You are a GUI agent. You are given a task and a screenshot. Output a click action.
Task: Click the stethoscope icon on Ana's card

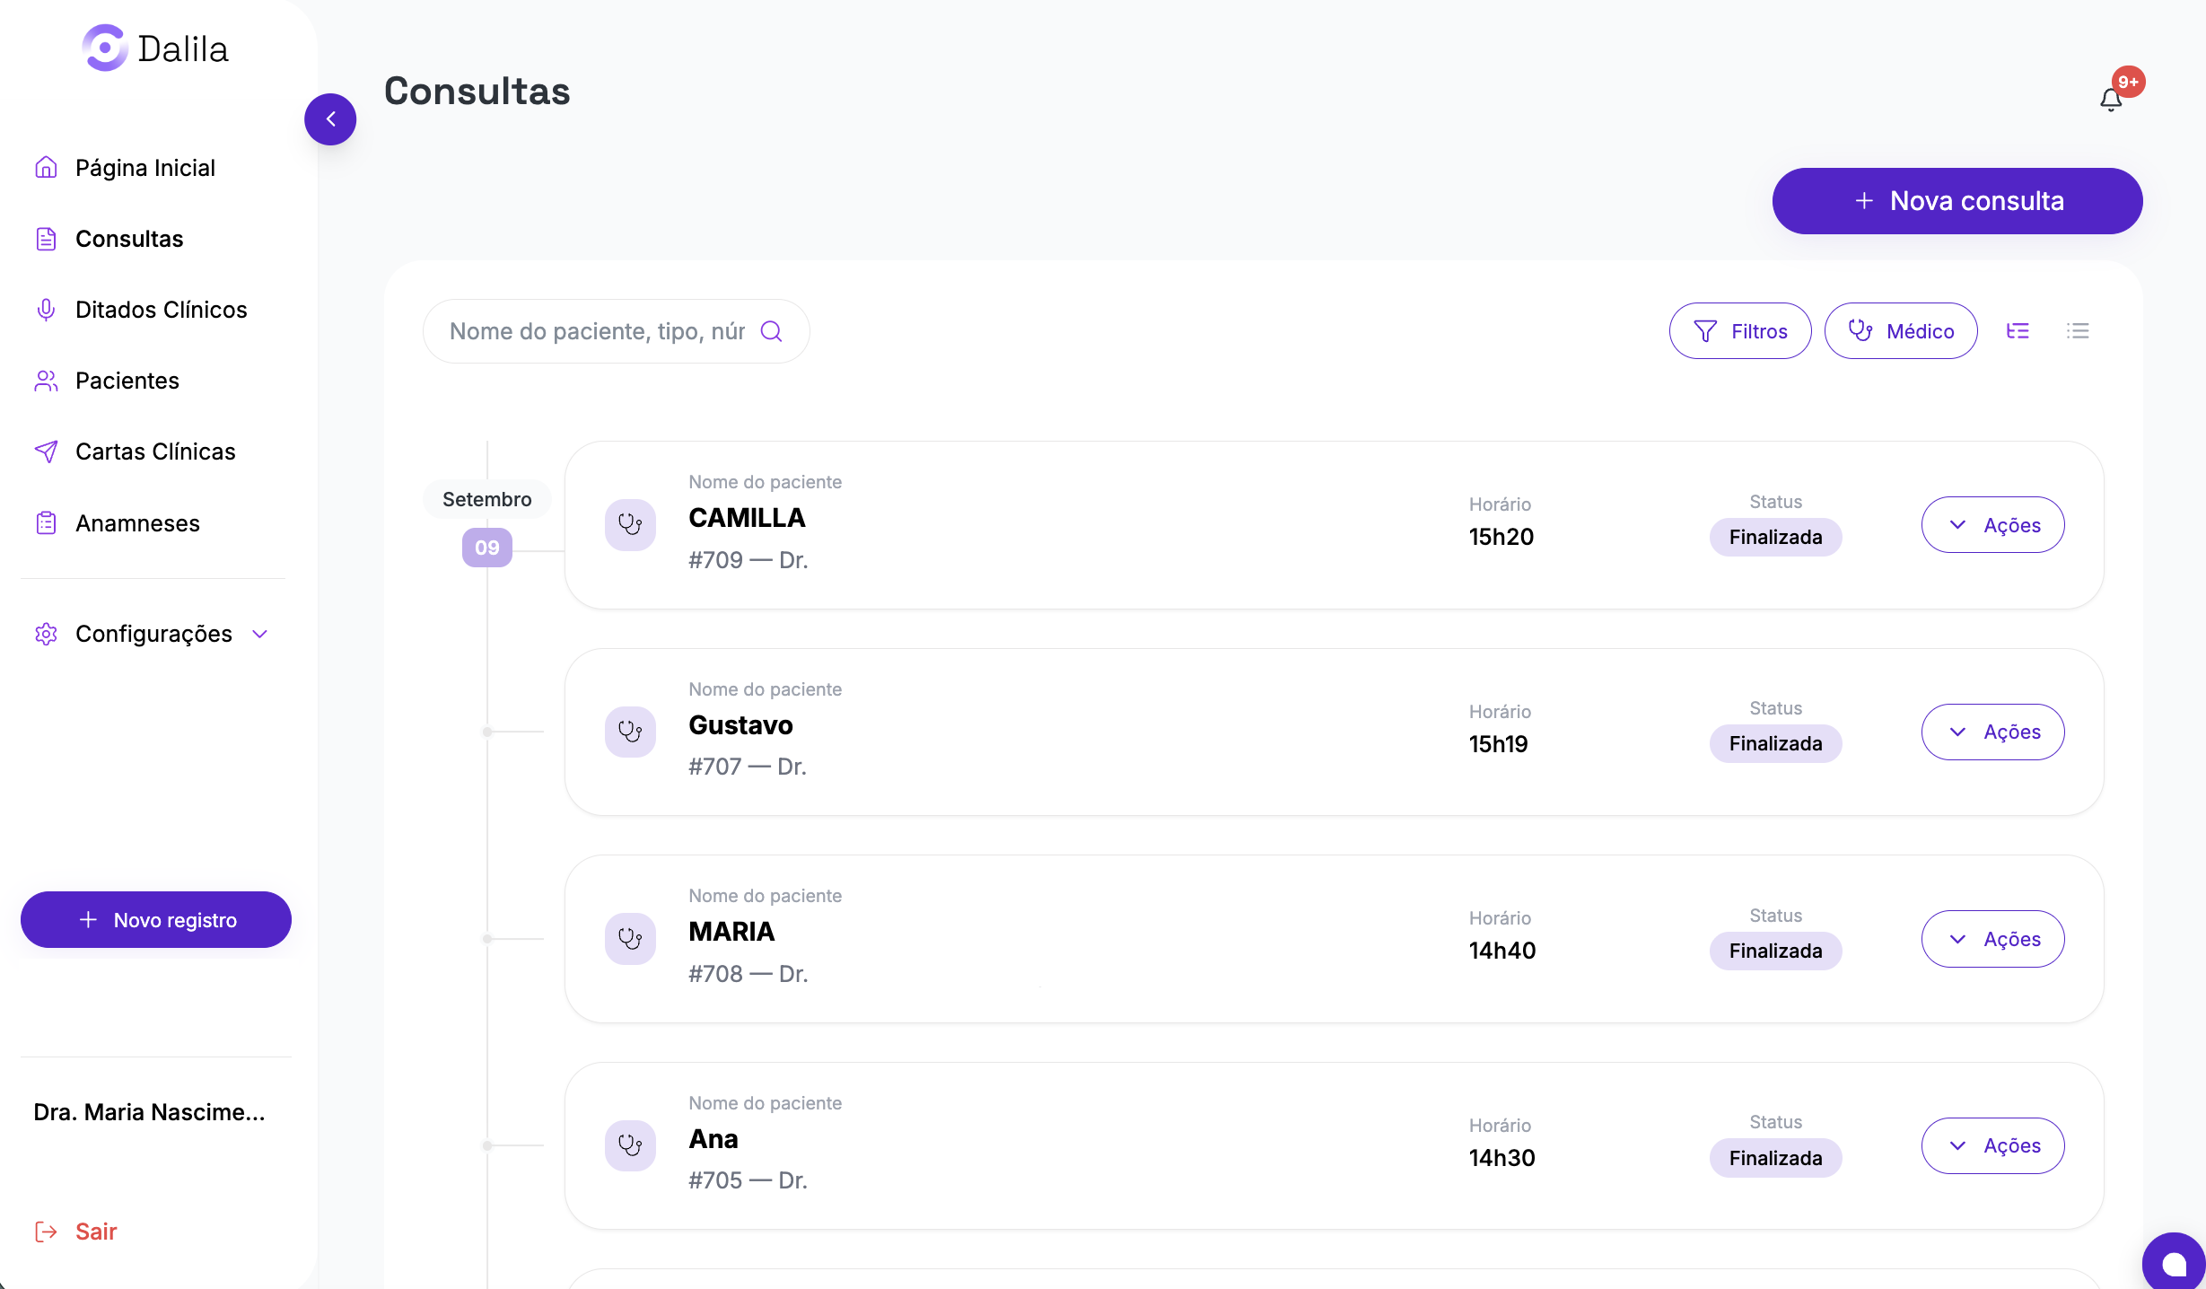(630, 1145)
